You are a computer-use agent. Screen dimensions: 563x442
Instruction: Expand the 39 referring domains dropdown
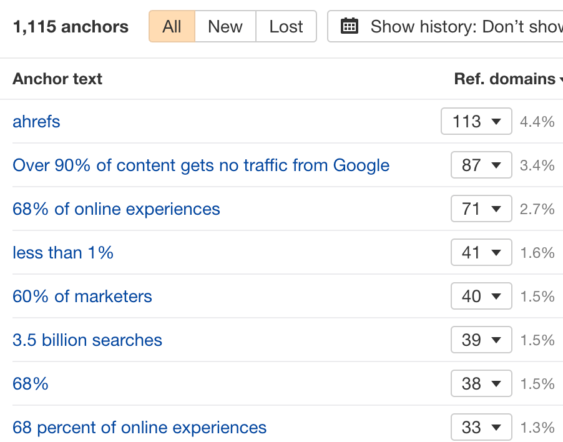pos(481,340)
